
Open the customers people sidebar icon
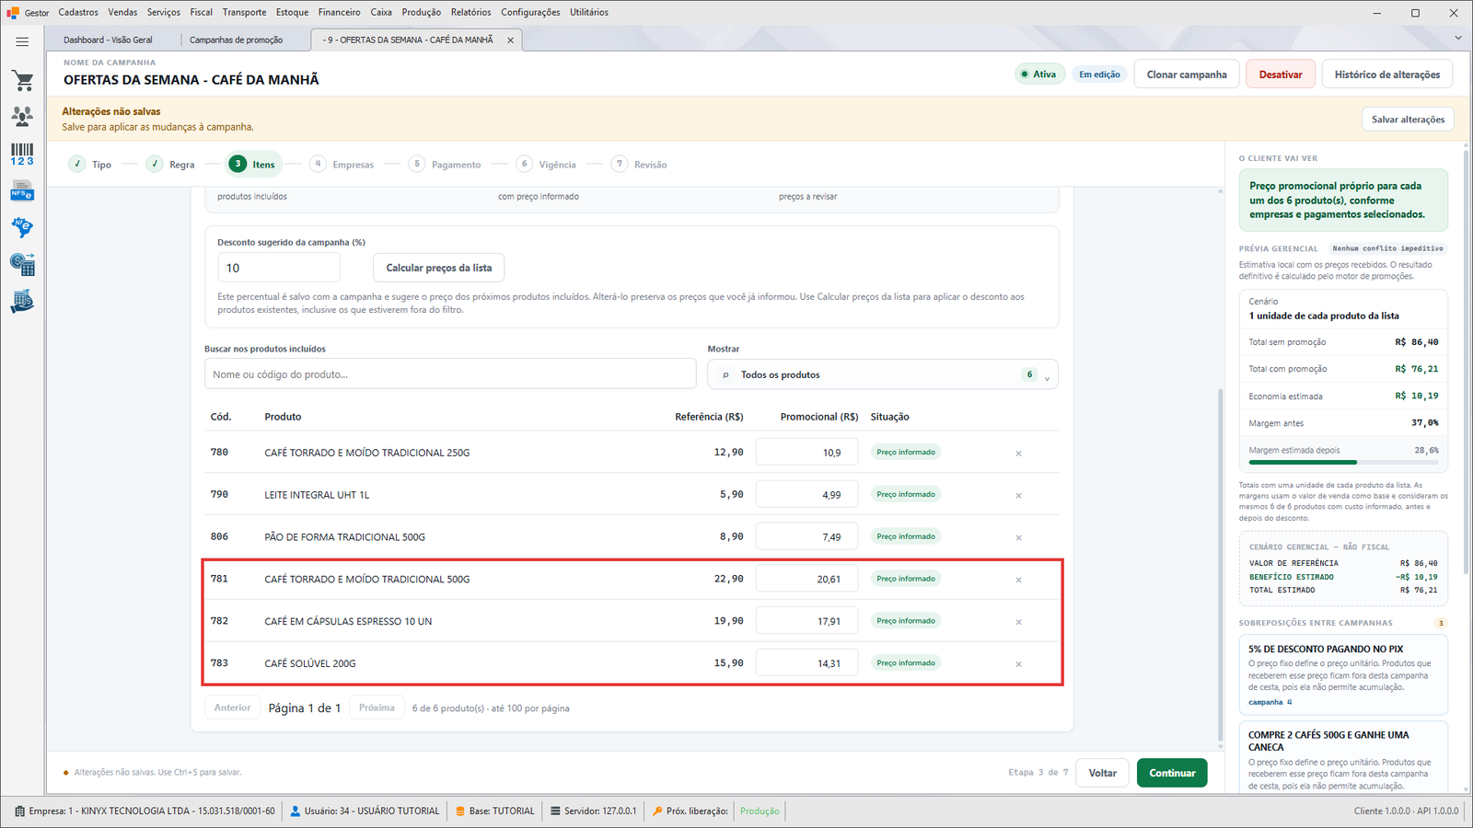[22, 116]
